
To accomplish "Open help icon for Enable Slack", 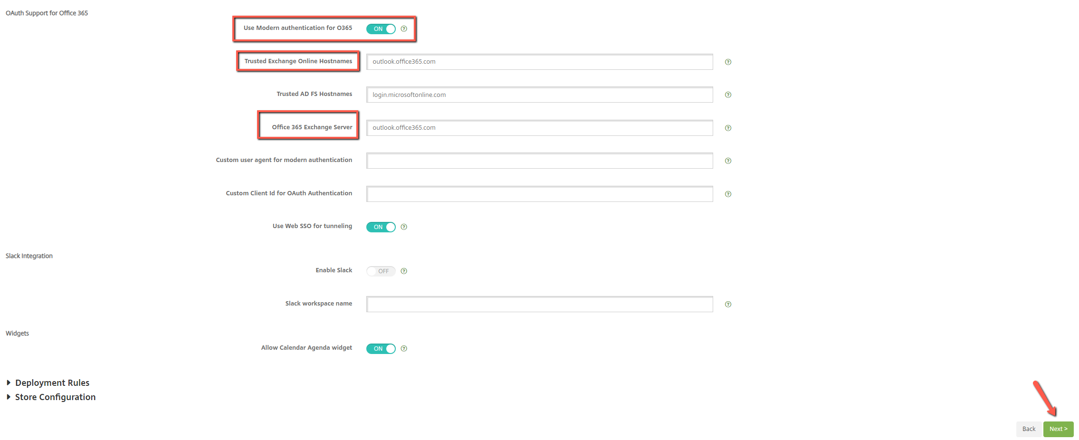I will [404, 271].
